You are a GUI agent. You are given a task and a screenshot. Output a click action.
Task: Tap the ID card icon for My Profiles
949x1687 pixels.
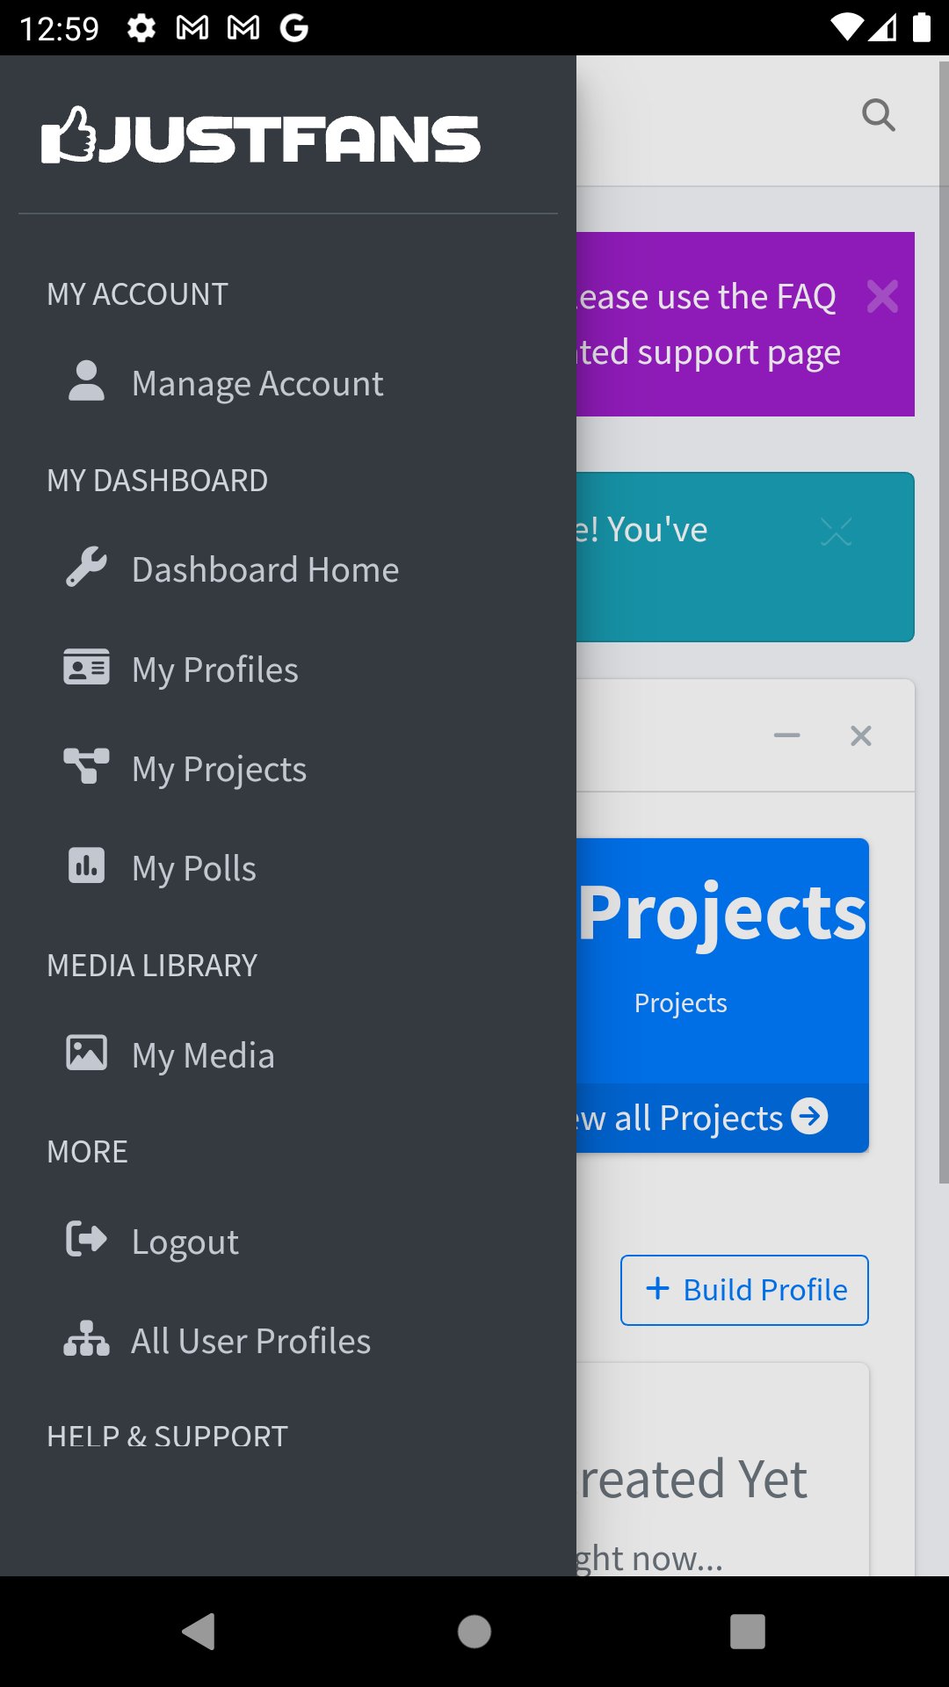click(86, 668)
